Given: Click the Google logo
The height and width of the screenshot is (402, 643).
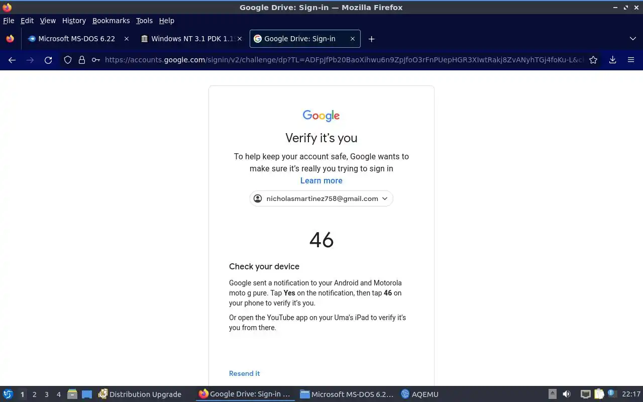Looking at the screenshot, I should (321, 116).
